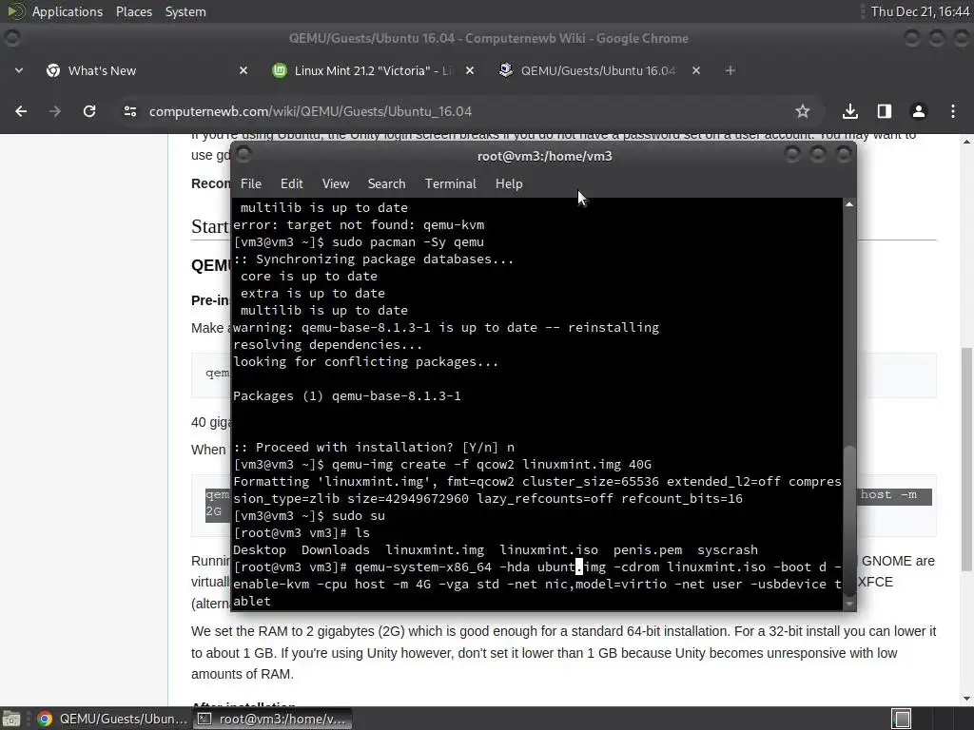
Task: Click the 'Proceed with installation? [Y/n]' line
Action: 373,448
